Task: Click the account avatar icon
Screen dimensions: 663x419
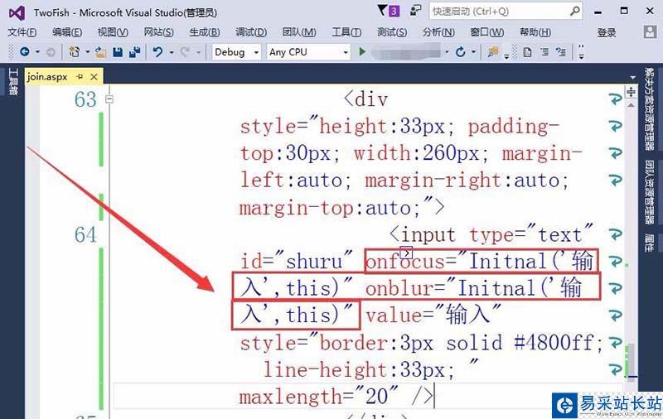Action: [x=650, y=31]
